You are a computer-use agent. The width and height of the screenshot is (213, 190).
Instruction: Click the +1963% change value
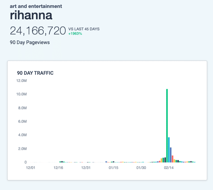coord(75,34)
